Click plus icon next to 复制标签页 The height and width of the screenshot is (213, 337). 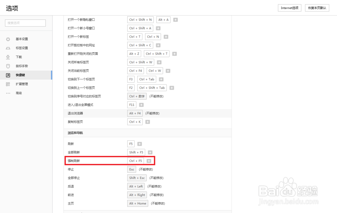(x=147, y=122)
